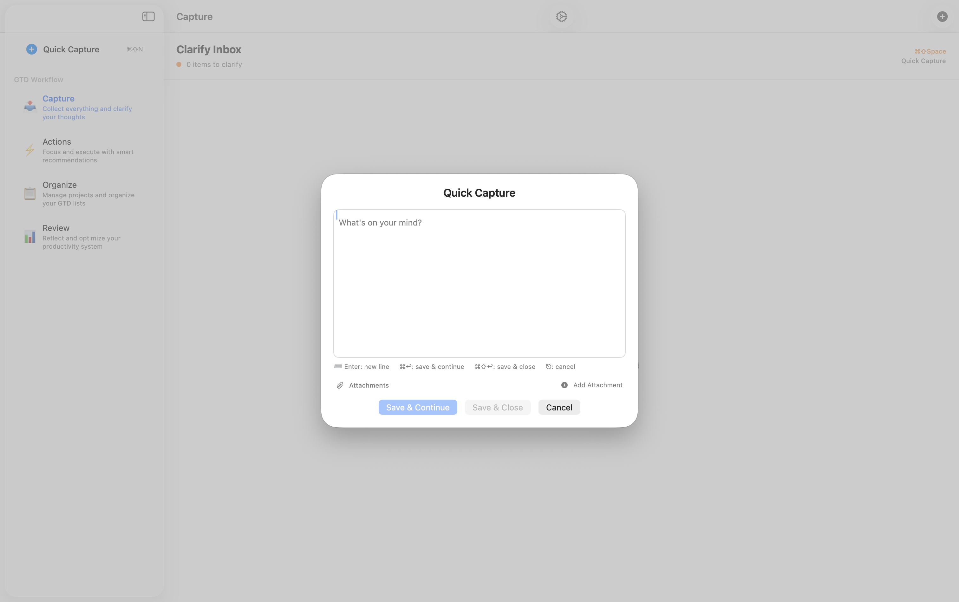Click the plus icon in the top-right corner
The image size is (959, 602).
pyautogui.click(x=942, y=16)
